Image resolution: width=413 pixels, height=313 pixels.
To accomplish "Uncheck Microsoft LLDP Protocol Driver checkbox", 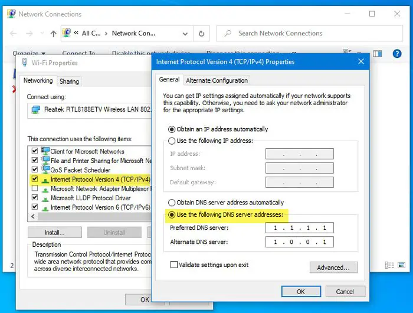I will pos(34,197).
